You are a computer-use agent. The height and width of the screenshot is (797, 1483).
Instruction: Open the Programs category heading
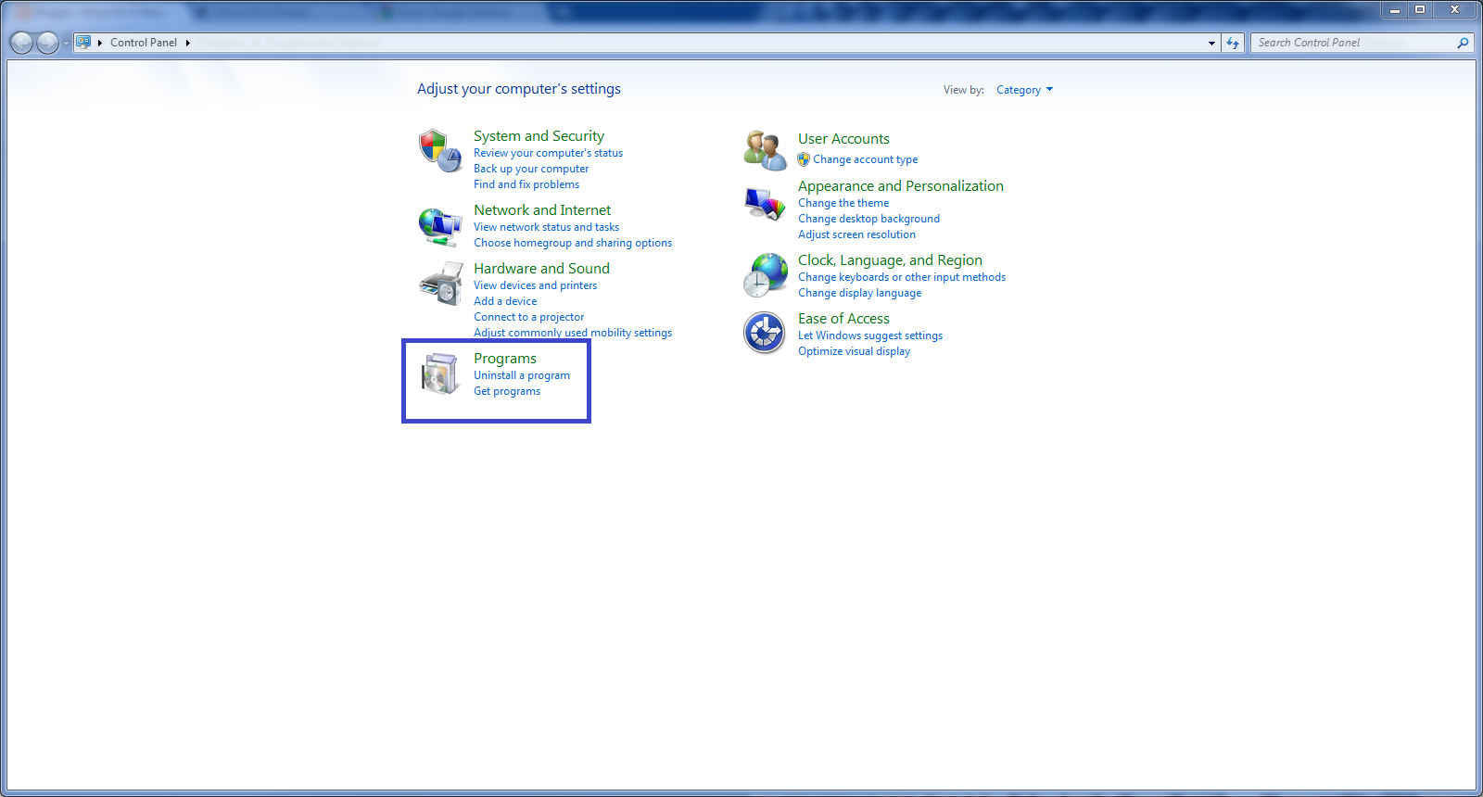pos(505,359)
